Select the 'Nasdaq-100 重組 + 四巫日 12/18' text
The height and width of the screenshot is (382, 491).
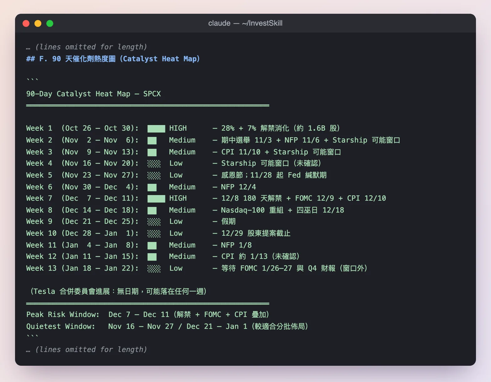pyautogui.click(x=283, y=210)
